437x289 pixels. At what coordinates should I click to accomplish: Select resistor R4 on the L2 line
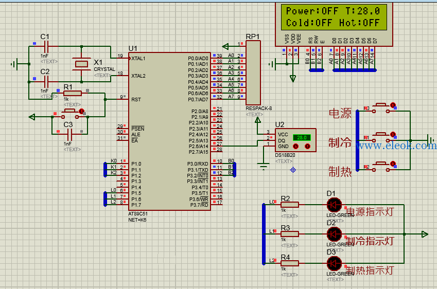tap(290, 263)
